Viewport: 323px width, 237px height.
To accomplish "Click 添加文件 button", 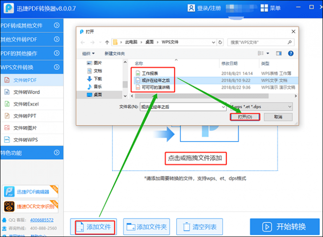I will tap(94, 227).
